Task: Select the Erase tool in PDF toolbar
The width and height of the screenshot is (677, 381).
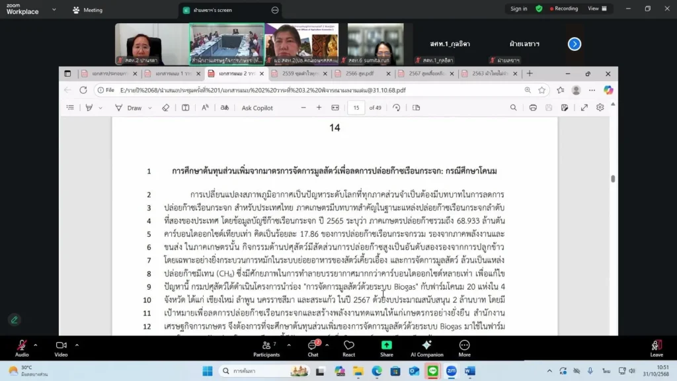Action: click(x=166, y=108)
